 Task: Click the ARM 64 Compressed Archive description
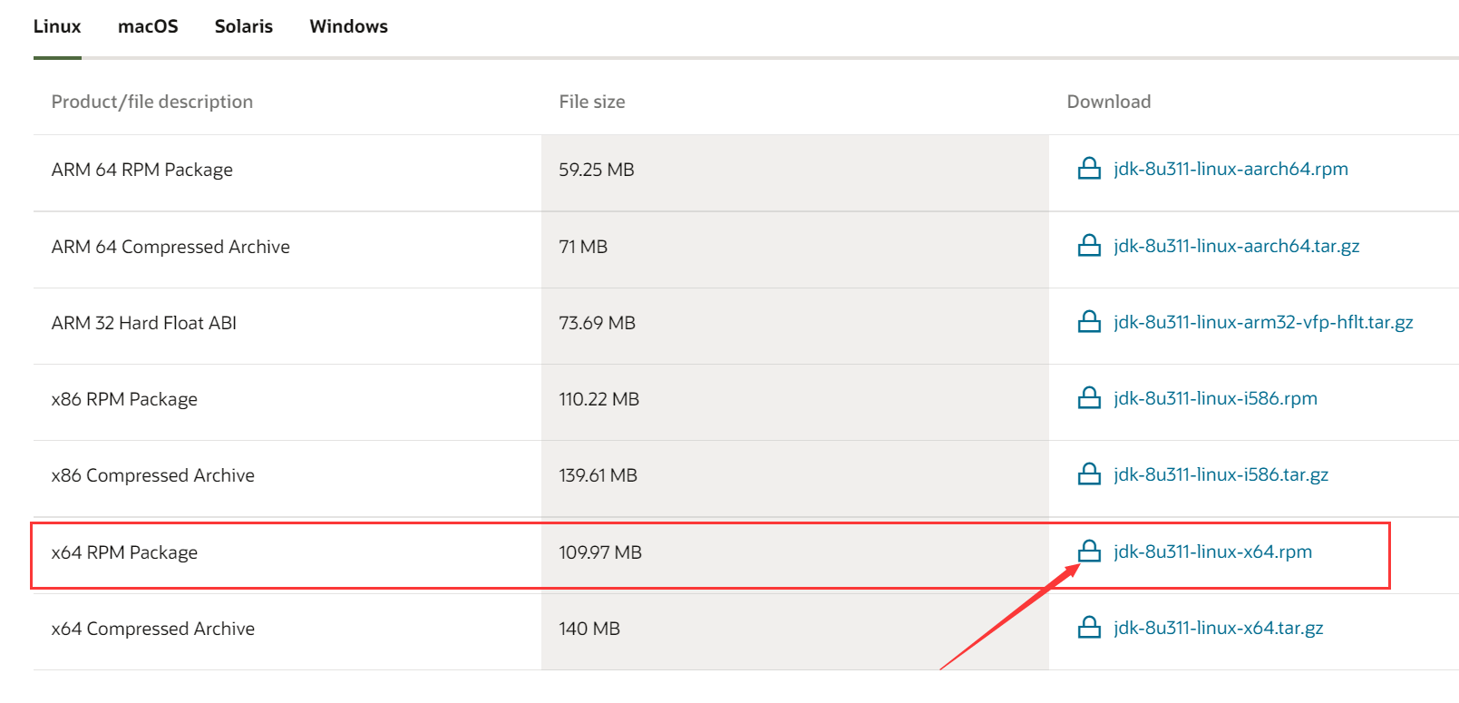(170, 247)
